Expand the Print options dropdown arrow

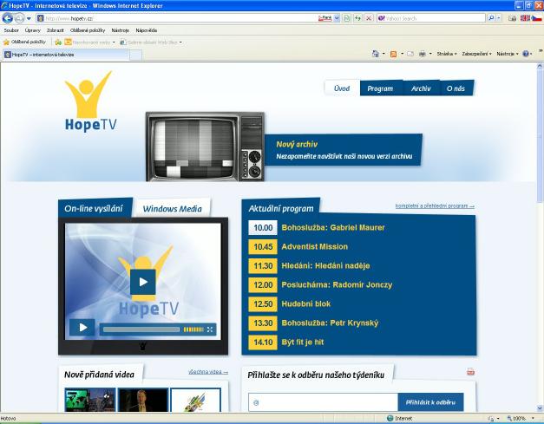tap(430, 54)
